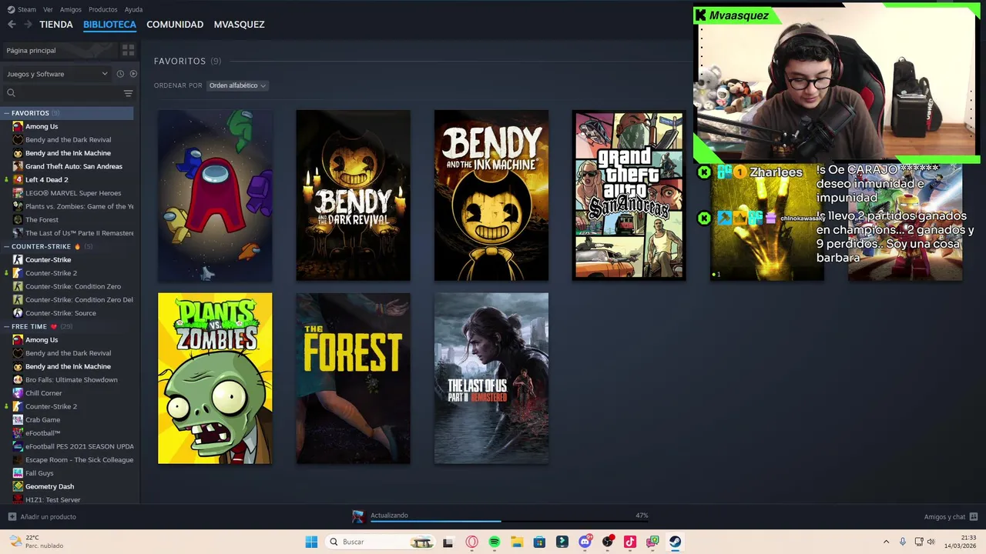Open The Forest cover thumbnail
This screenshot has width=986, height=554.
[353, 379]
